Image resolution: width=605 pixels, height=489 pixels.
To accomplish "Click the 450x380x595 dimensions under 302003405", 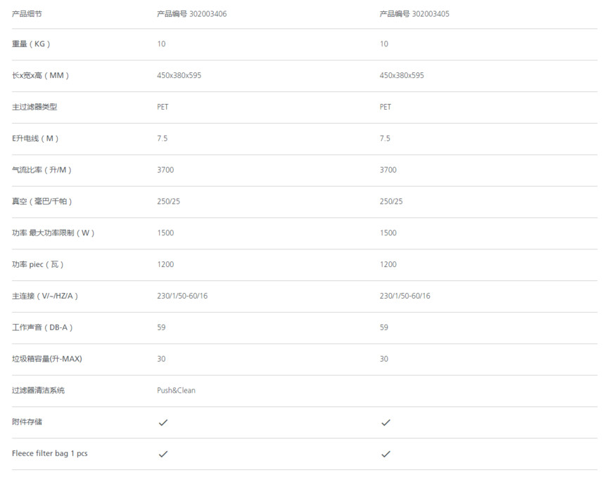I will (x=402, y=75).
